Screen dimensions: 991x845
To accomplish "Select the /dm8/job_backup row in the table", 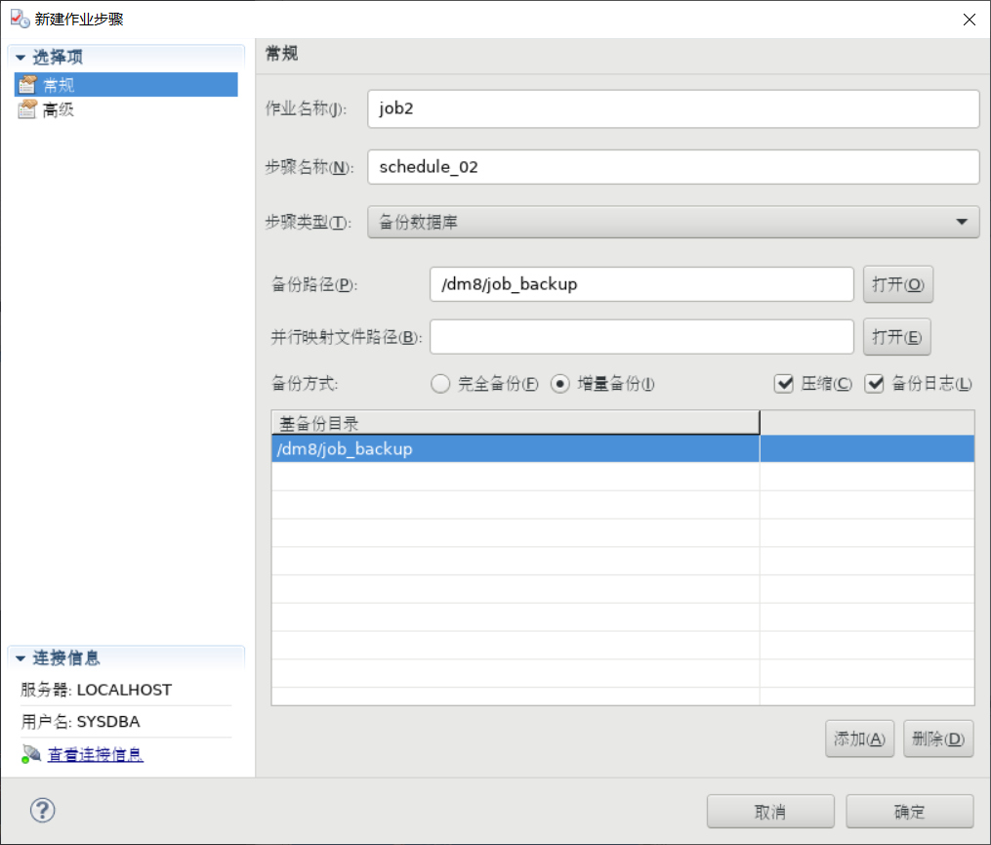I will click(x=439, y=449).
